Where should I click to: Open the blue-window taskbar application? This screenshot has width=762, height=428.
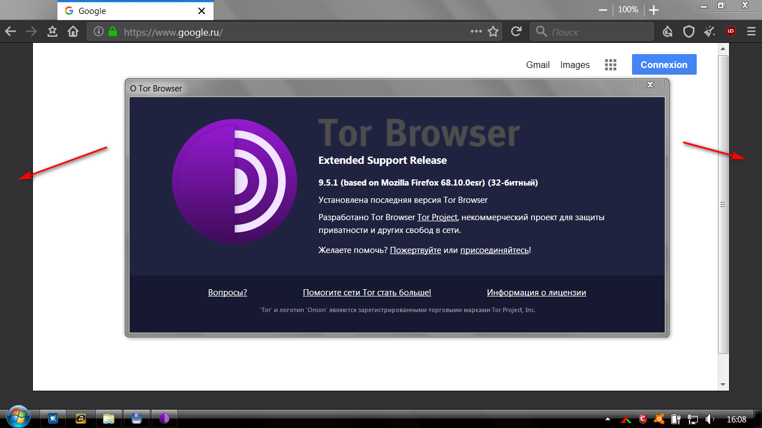pyautogui.click(x=53, y=418)
